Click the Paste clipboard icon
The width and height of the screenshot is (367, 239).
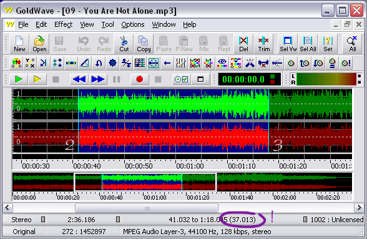pos(164,44)
